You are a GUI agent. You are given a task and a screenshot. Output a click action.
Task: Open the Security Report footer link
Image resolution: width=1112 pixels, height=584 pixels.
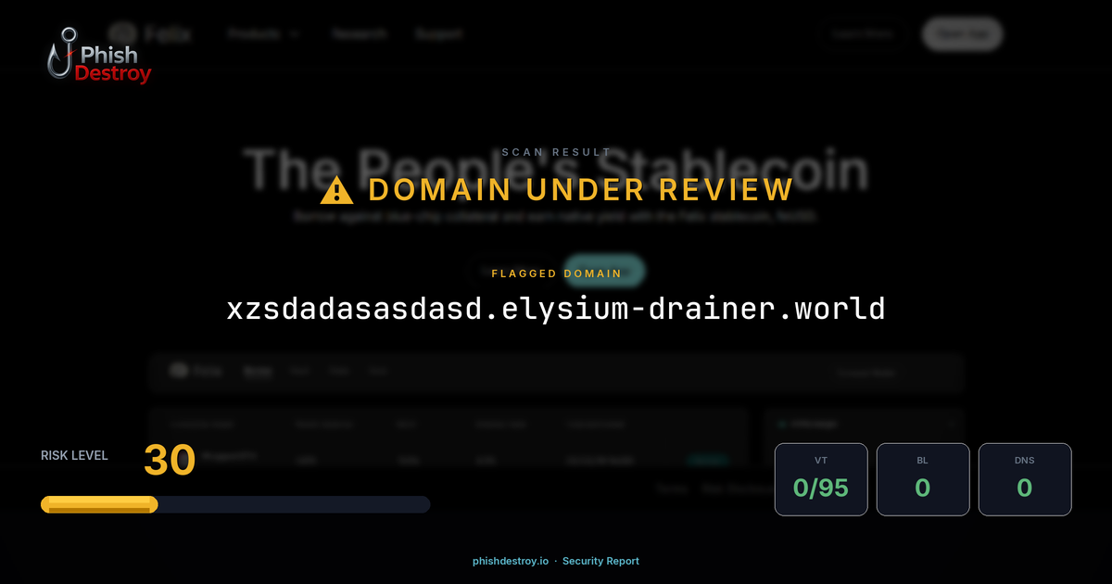pyautogui.click(x=600, y=561)
